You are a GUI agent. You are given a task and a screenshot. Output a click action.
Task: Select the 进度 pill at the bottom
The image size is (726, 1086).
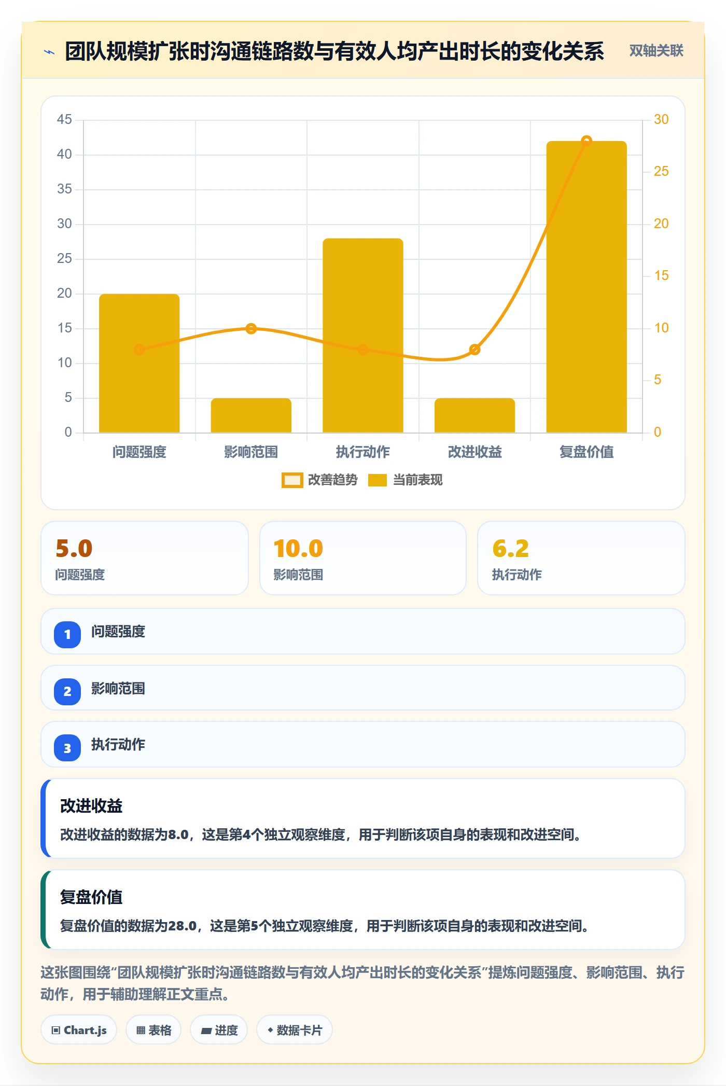(219, 1030)
